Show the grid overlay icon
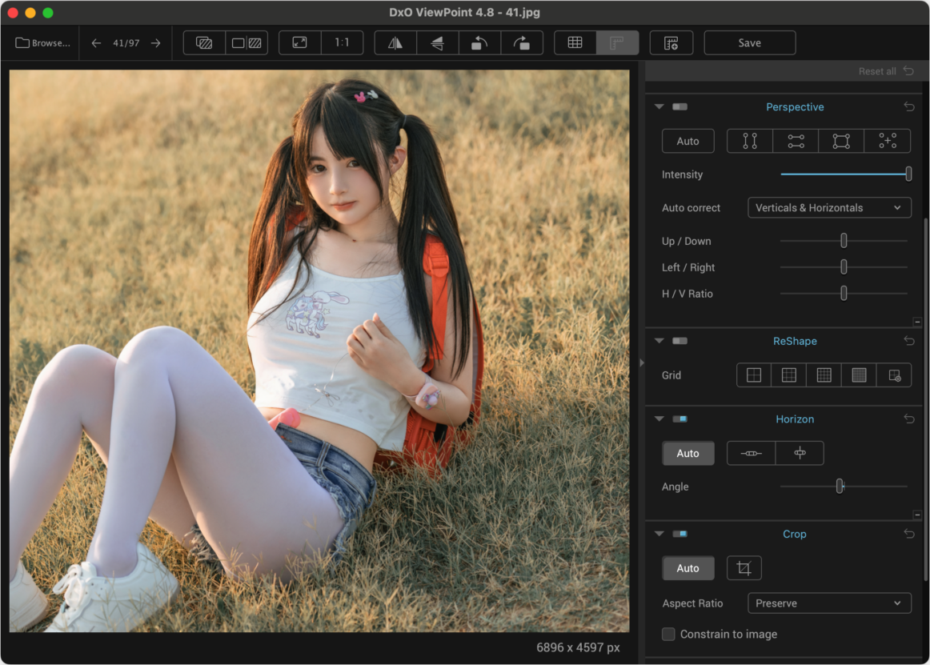Screen dimensions: 930x665 [x=575, y=42]
